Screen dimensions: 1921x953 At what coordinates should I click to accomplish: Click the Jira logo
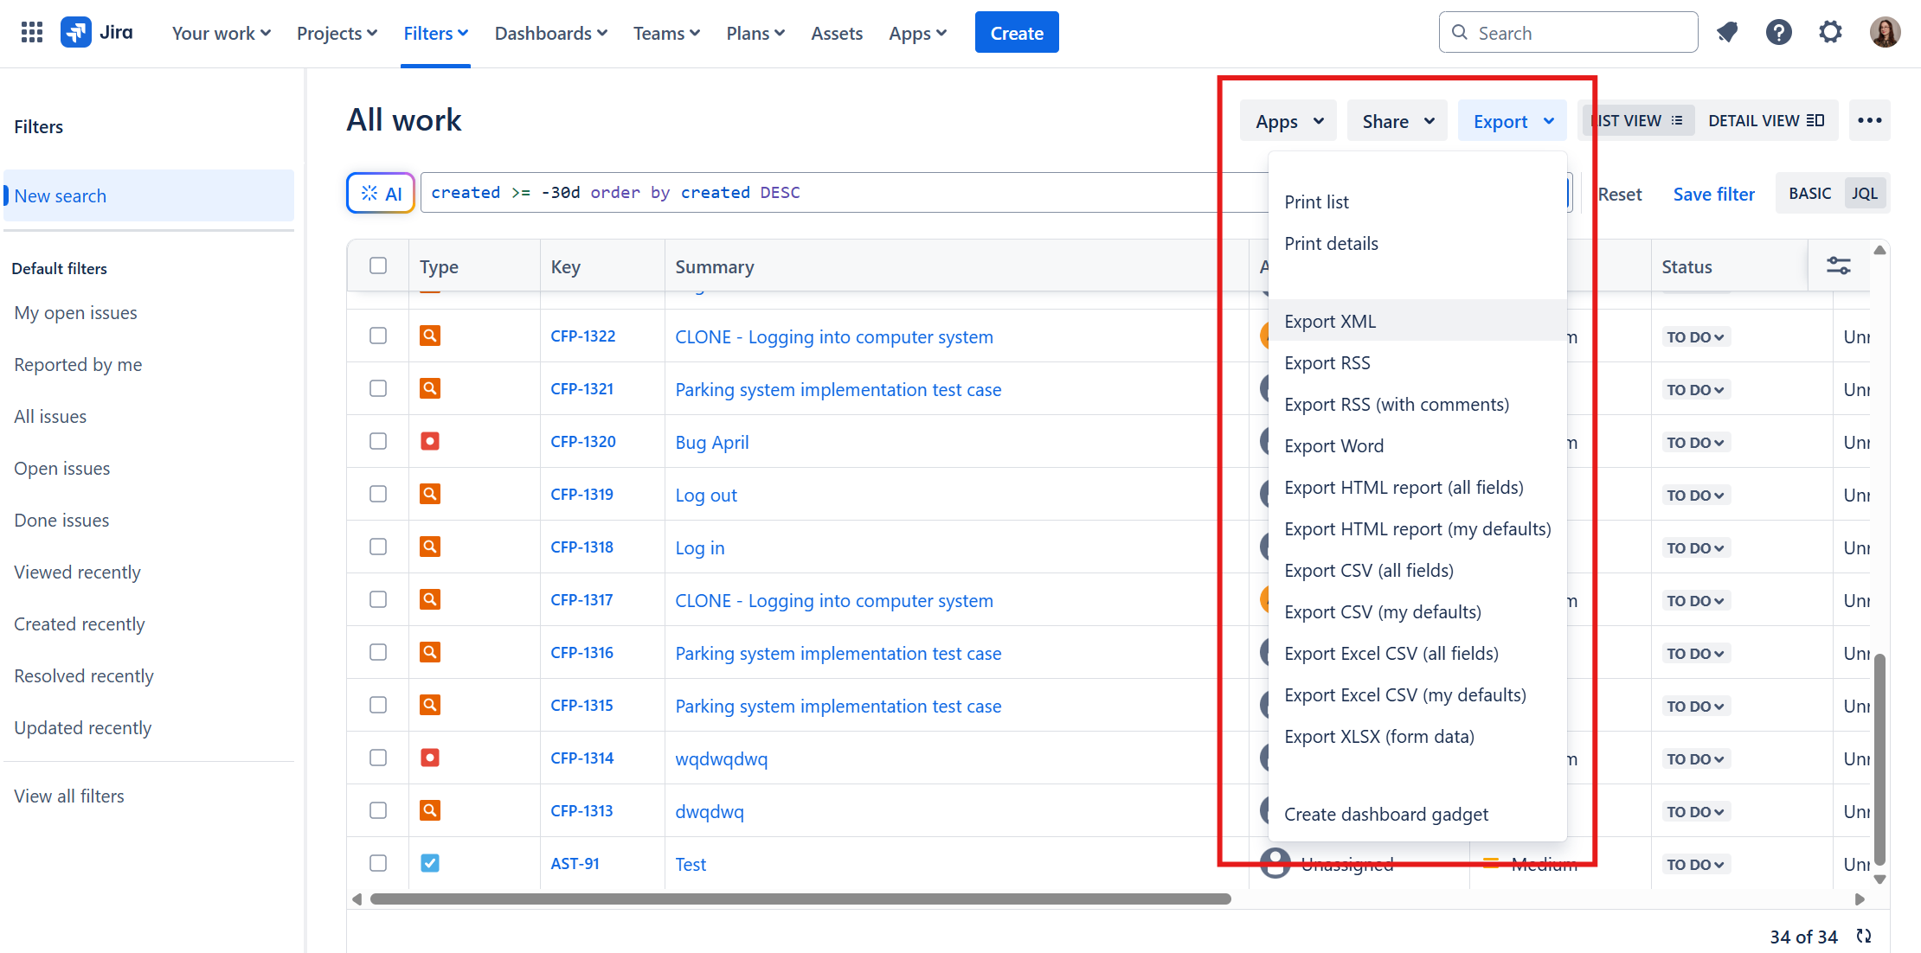[x=97, y=33]
